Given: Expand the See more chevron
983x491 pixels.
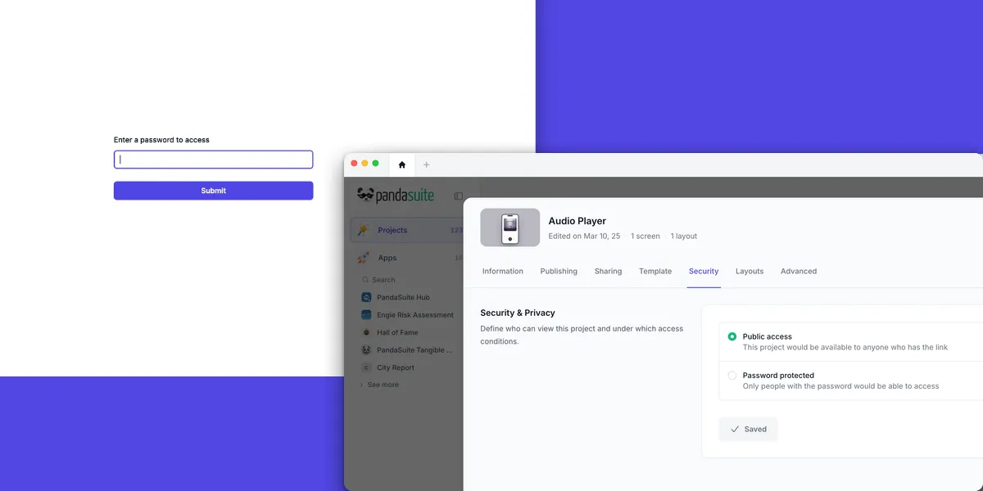Looking at the screenshot, I should pyautogui.click(x=361, y=385).
